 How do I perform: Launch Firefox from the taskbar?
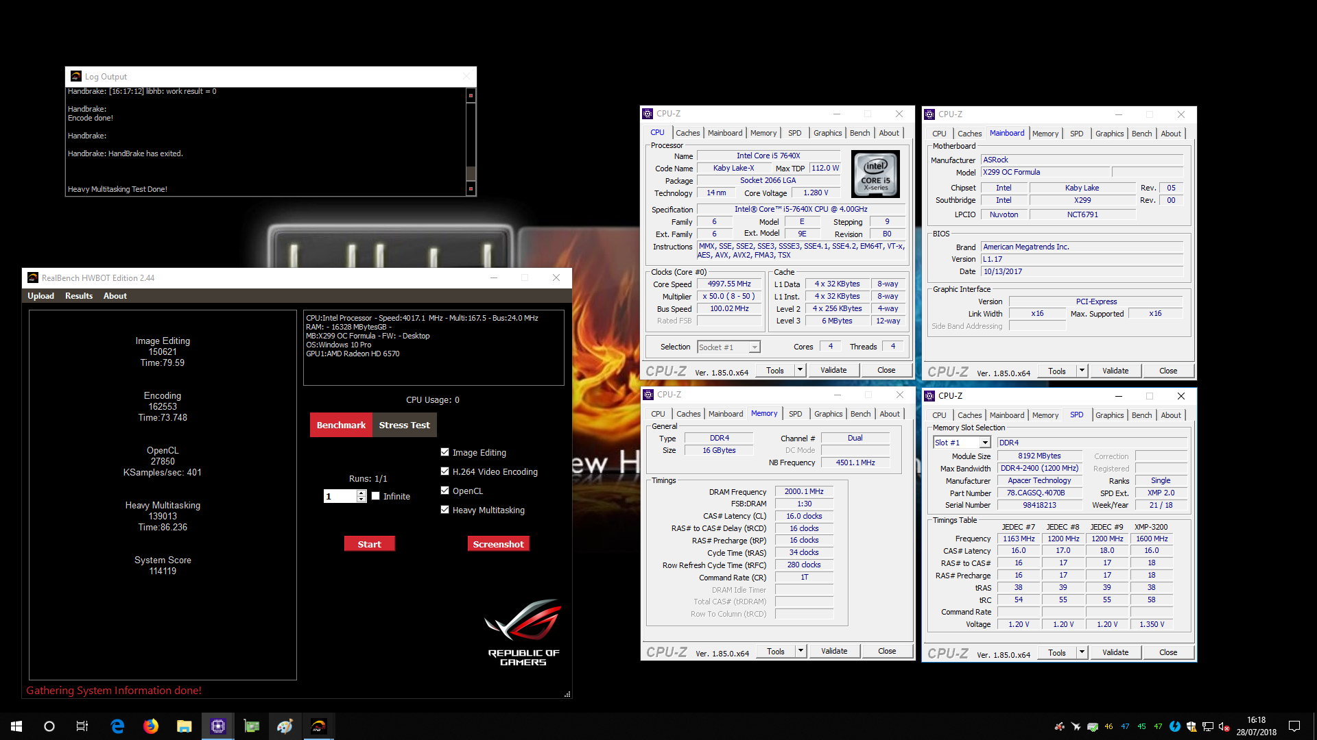(x=151, y=726)
